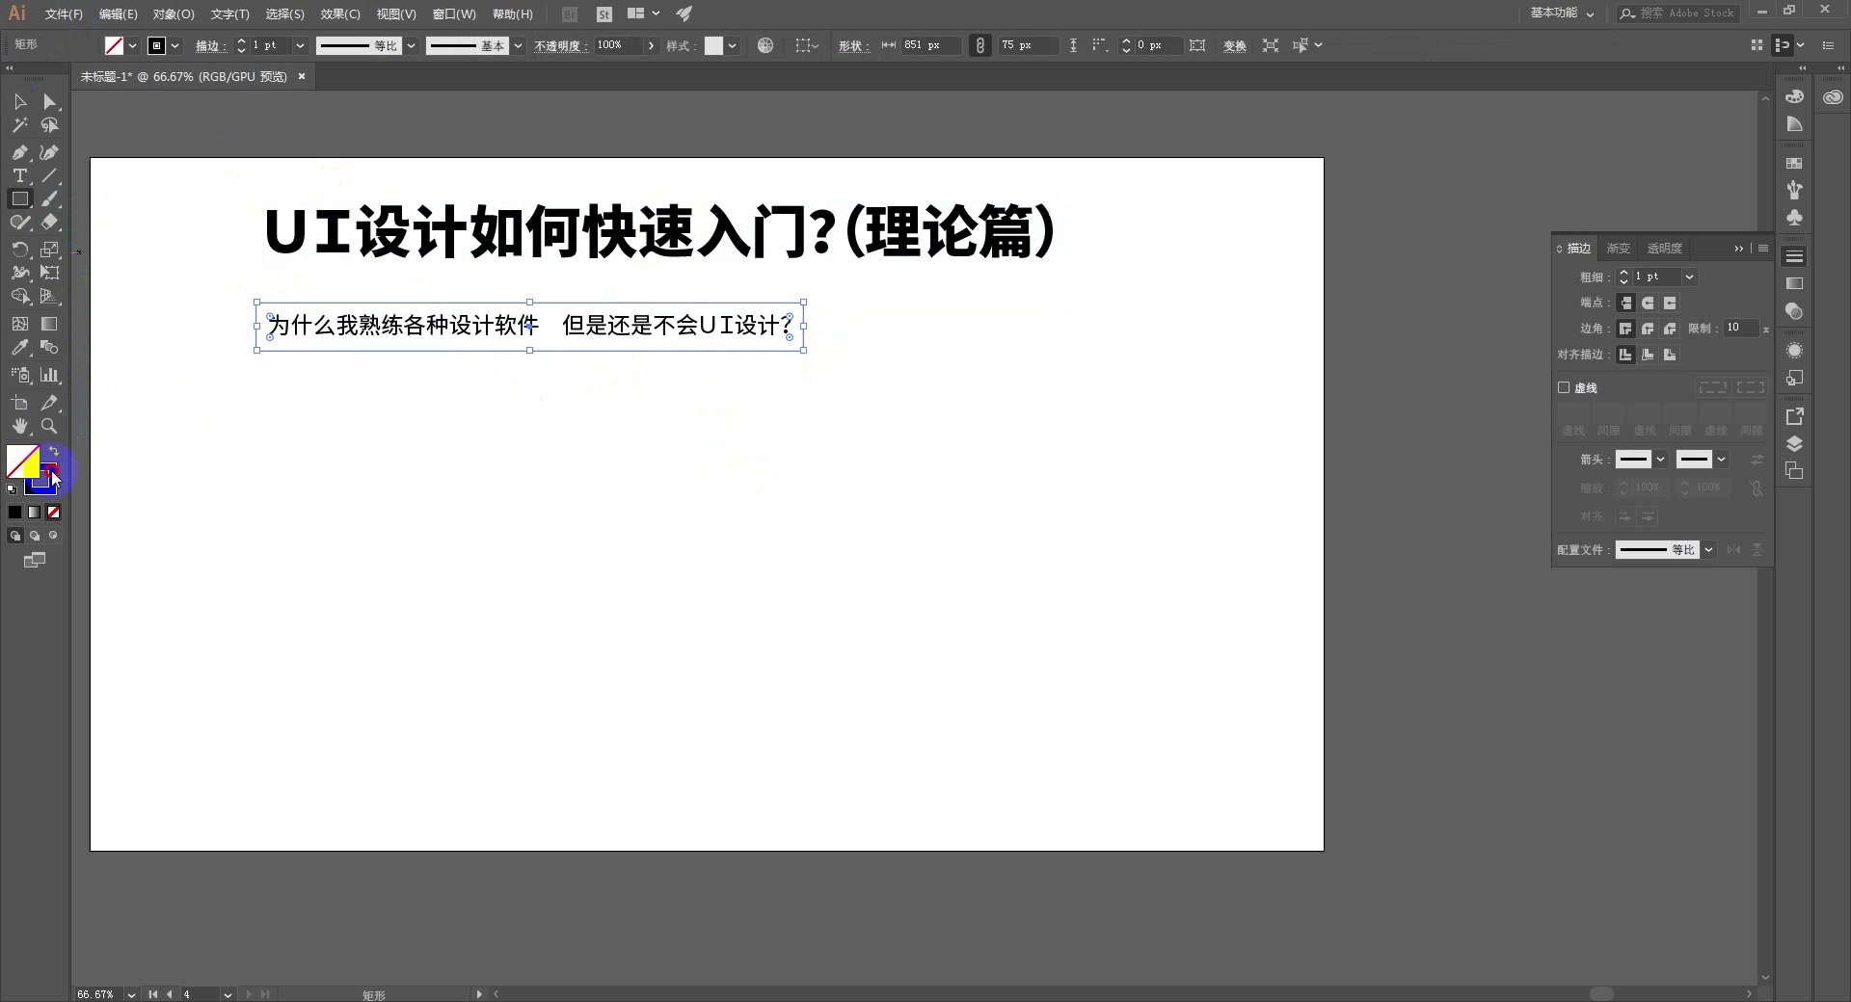Open the Asset Export panel icon
Viewport: 1851px width, 1002px height.
click(1794, 416)
